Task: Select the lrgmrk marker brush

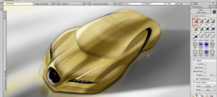Action: coord(195,37)
